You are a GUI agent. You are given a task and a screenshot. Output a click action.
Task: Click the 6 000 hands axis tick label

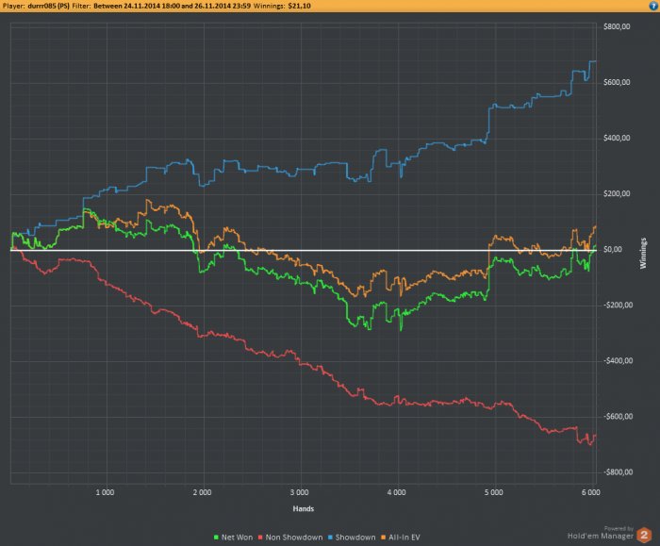coord(590,492)
